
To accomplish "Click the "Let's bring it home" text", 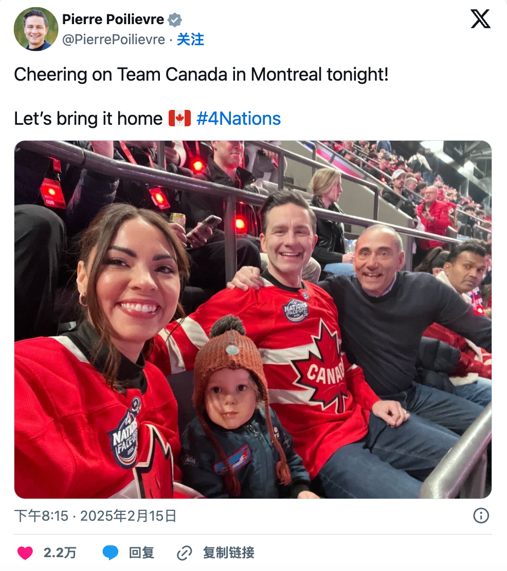I will 88,119.
